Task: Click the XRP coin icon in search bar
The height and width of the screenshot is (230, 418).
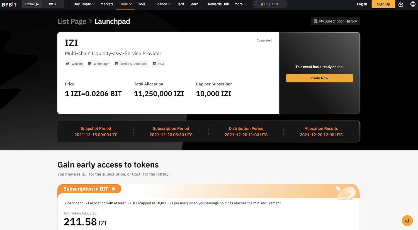Action: tap(262, 4)
